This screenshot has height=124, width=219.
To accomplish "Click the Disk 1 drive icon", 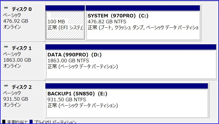I will coord(6,47).
